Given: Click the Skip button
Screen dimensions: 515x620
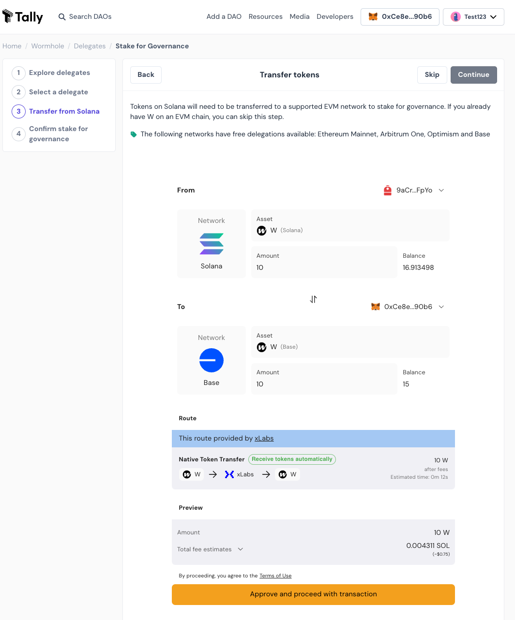Looking at the screenshot, I should [432, 74].
